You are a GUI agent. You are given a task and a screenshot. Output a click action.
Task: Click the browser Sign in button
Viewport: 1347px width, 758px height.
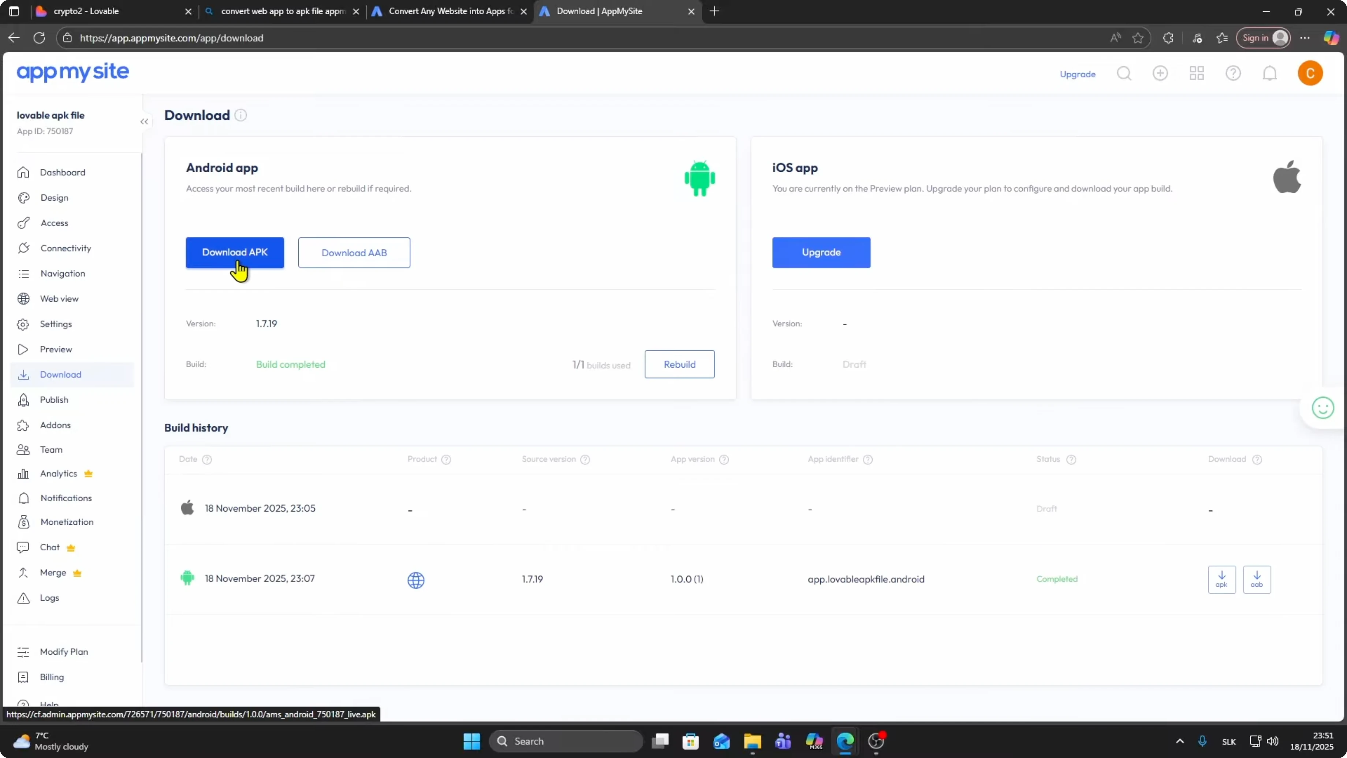[x=1263, y=38]
